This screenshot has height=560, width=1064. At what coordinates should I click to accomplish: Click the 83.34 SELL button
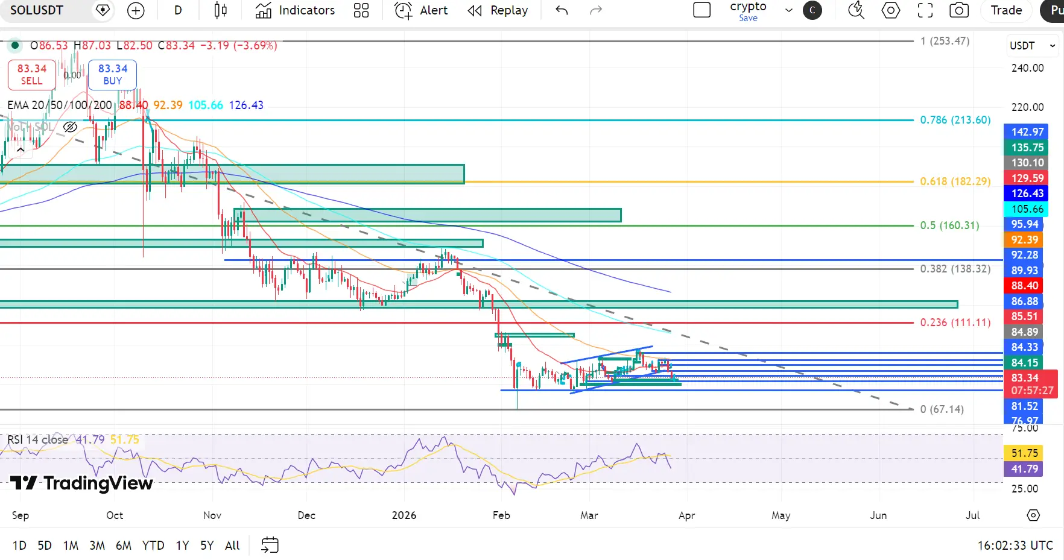pos(32,75)
